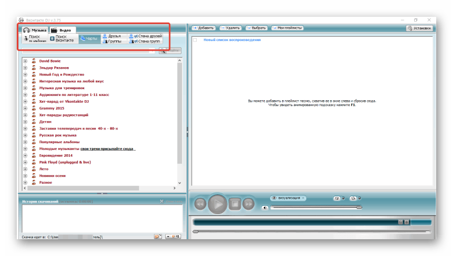Expand the Детям node
The width and height of the screenshot is (453, 256).
[x=25, y=122]
